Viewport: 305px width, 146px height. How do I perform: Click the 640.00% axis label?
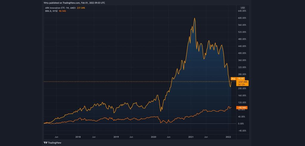point(242,11)
